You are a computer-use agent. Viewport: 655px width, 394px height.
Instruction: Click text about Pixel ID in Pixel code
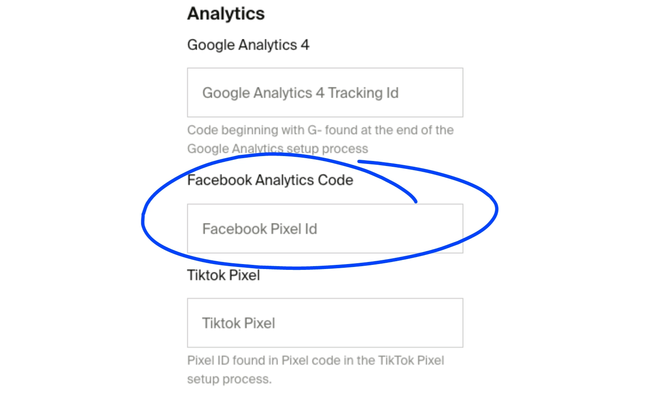click(316, 360)
